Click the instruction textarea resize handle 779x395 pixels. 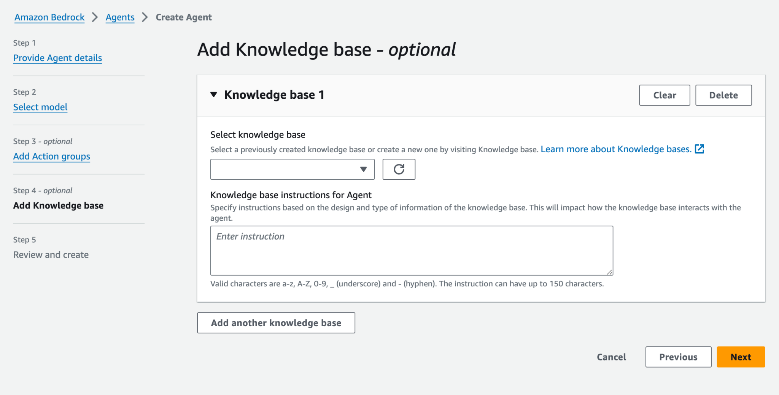(610, 272)
